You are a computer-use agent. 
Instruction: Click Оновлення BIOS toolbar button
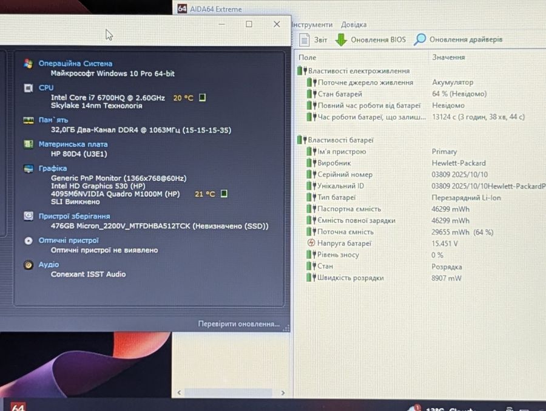click(x=371, y=39)
